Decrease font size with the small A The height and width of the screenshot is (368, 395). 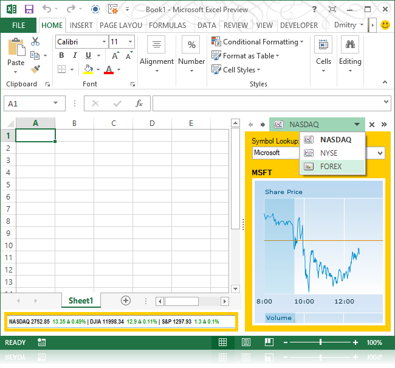point(129,55)
